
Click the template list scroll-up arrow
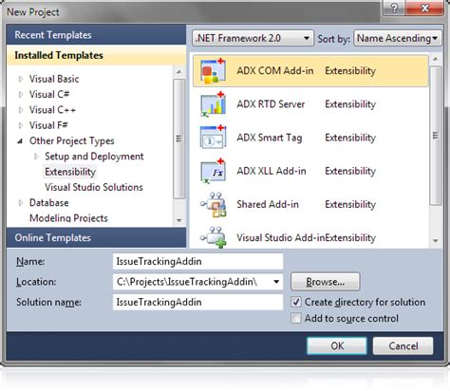point(436,59)
